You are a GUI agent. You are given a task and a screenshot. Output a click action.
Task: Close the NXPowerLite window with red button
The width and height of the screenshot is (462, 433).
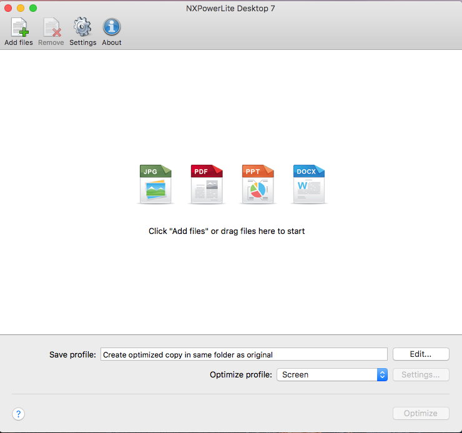pos(9,8)
